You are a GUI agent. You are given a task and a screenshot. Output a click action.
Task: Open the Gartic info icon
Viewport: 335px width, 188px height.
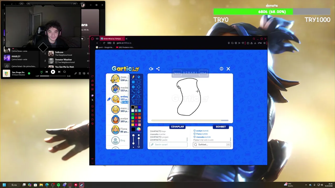221,69
